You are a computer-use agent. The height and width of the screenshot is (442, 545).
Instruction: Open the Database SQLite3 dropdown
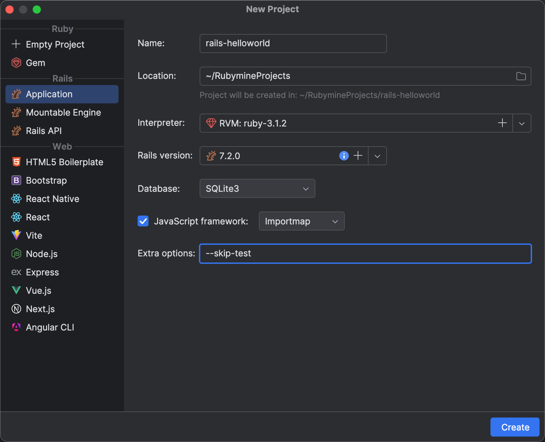257,189
